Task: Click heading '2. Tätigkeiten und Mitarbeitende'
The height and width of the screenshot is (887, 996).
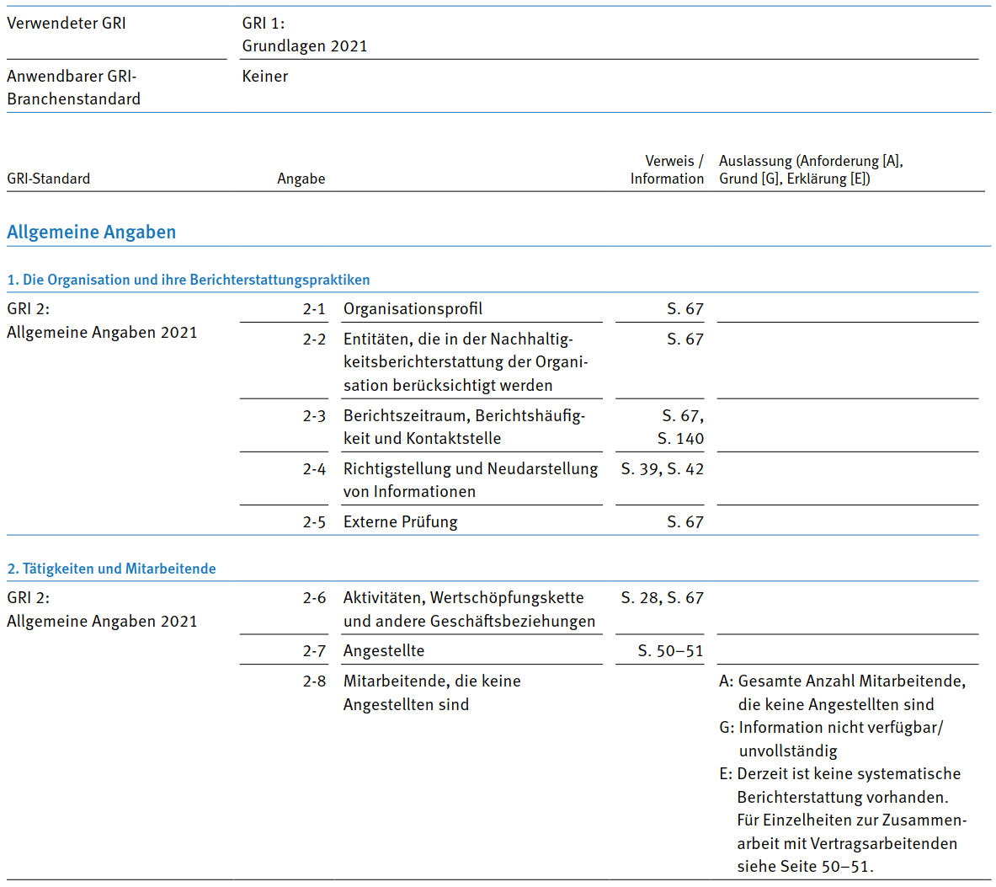Action: (x=111, y=569)
